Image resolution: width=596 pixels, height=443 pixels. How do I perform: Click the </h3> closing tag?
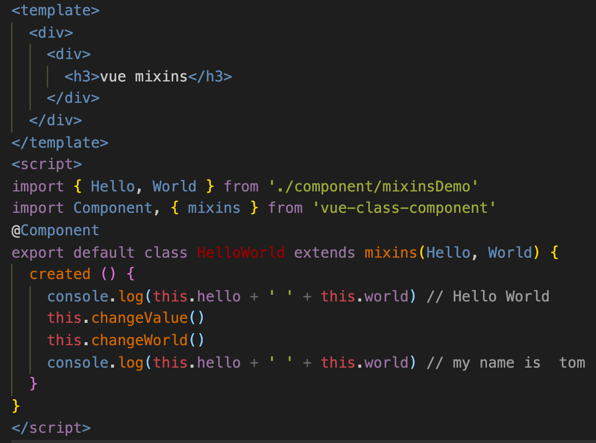pos(210,76)
